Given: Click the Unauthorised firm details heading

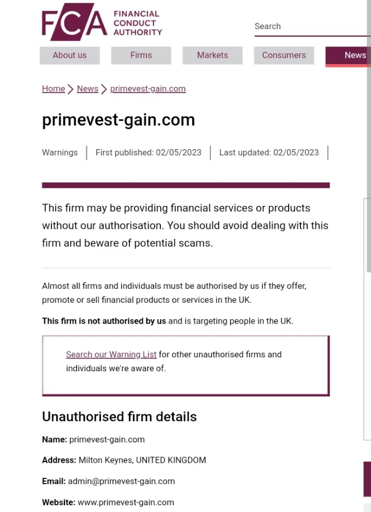Looking at the screenshot, I should click(119, 417).
